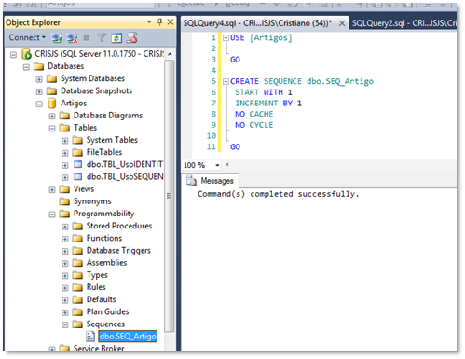Collapse the CREATE SEQUENCE code block

click(226, 81)
